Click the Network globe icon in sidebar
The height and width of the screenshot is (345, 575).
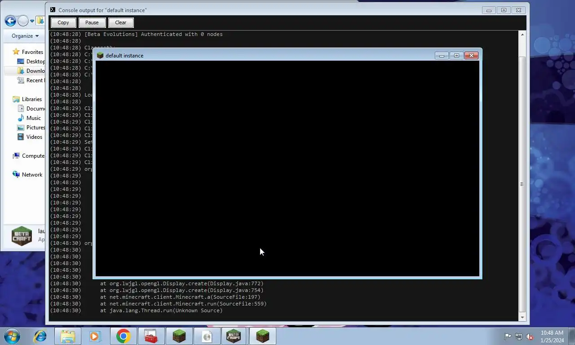(x=16, y=174)
